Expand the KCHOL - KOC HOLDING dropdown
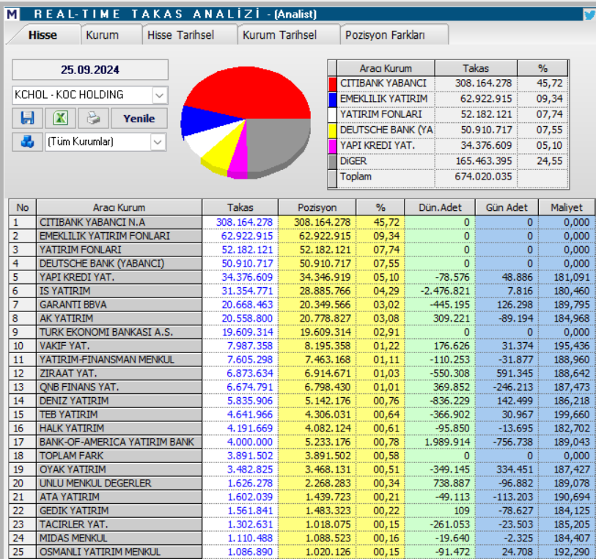 [160, 95]
